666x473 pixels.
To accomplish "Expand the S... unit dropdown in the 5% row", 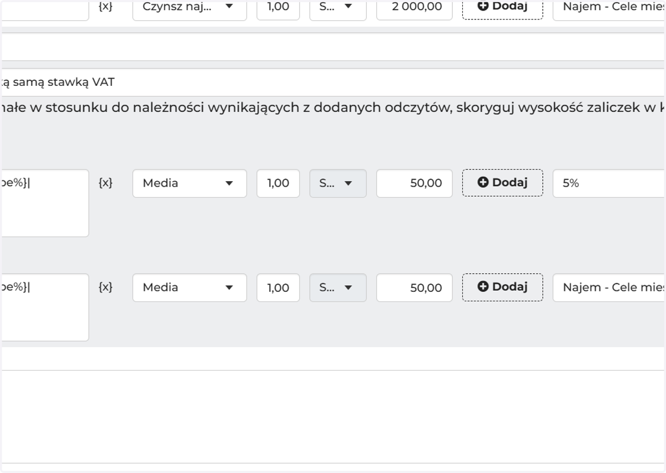I will tap(338, 183).
